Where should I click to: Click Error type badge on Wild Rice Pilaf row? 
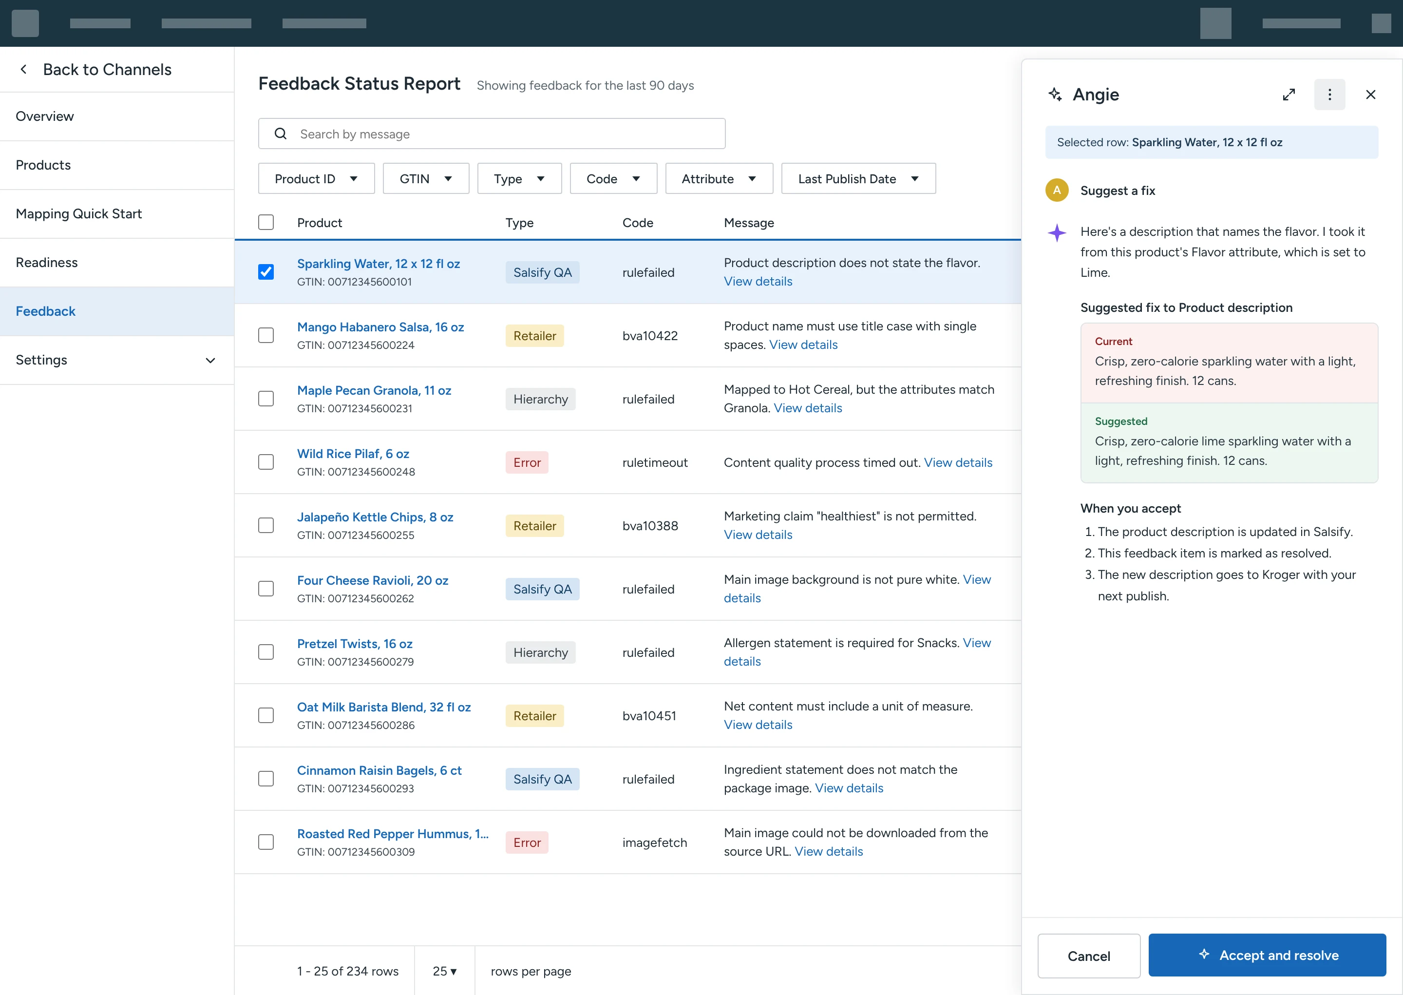tap(527, 462)
